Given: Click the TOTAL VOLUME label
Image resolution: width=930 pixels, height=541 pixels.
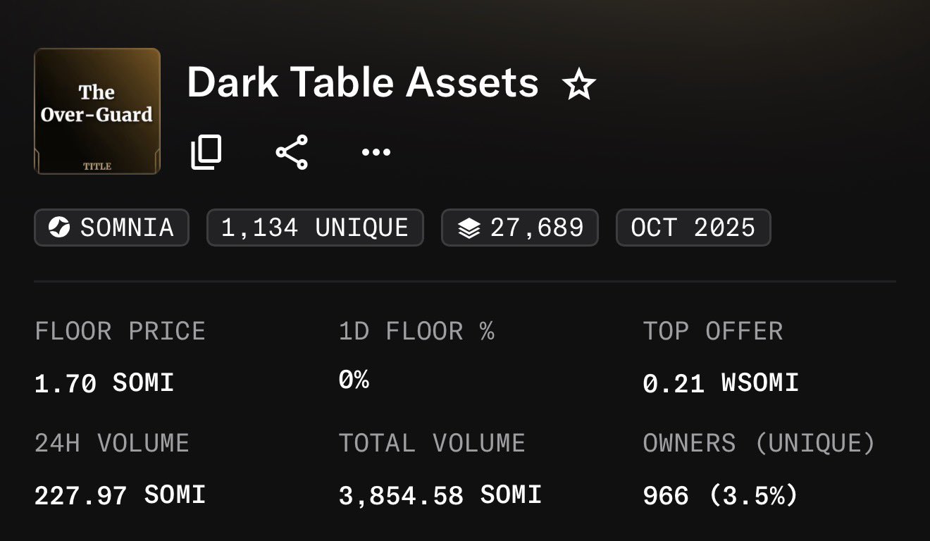Looking at the screenshot, I should coord(432,443).
